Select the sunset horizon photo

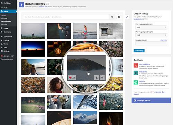33,49
